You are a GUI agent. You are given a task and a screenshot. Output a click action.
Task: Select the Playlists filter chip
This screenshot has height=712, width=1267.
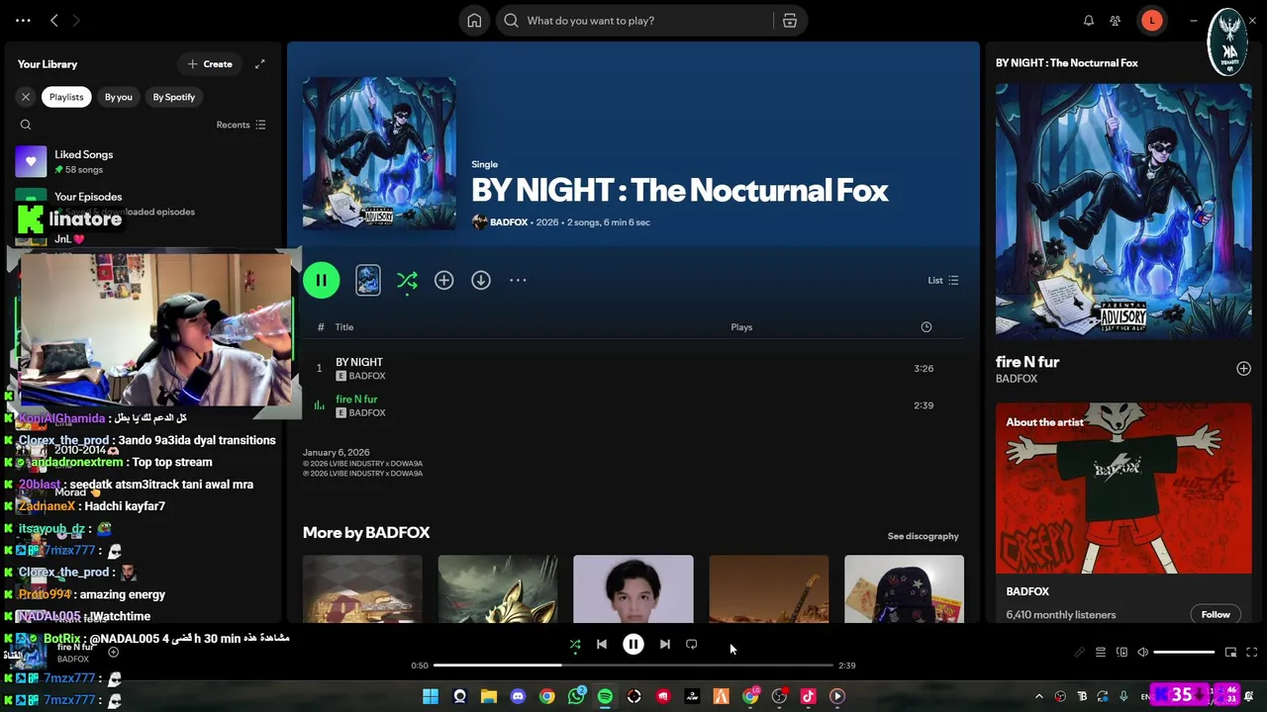tap(66, 97)
